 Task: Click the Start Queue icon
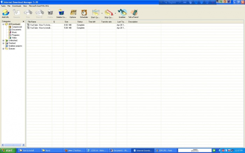(x=96, y=13)
